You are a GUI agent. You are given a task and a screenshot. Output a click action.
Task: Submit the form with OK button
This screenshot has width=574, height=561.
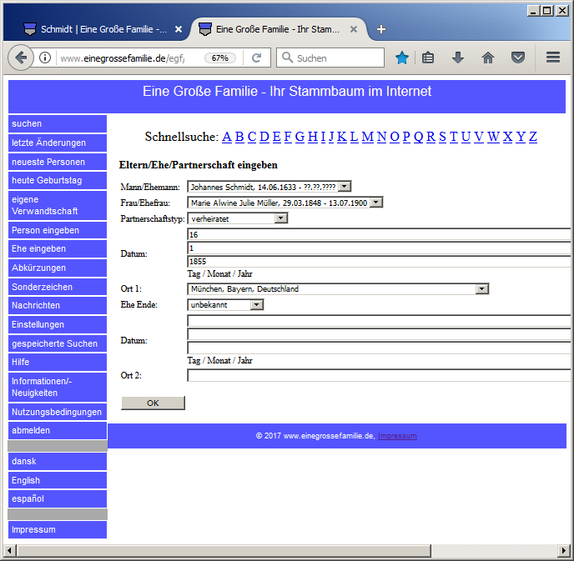point(153,403)
